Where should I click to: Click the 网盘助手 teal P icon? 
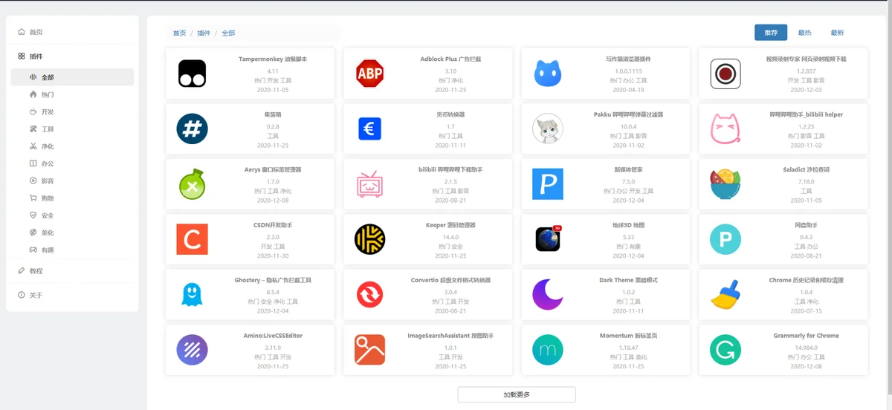click(x=725, y=239)
